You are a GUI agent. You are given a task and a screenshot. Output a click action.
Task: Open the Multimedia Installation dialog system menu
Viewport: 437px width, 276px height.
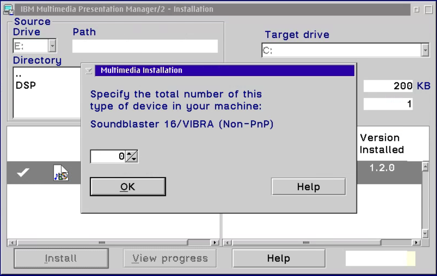89,70
